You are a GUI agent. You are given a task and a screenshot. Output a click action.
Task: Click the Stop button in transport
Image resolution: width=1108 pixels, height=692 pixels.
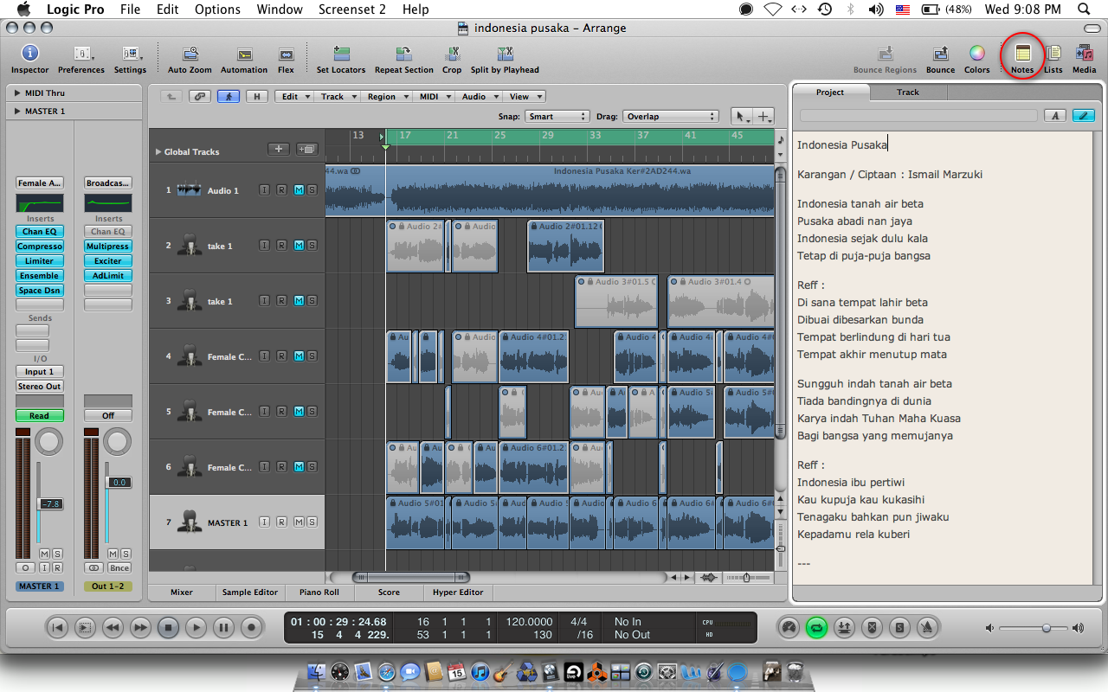point(169,627)
